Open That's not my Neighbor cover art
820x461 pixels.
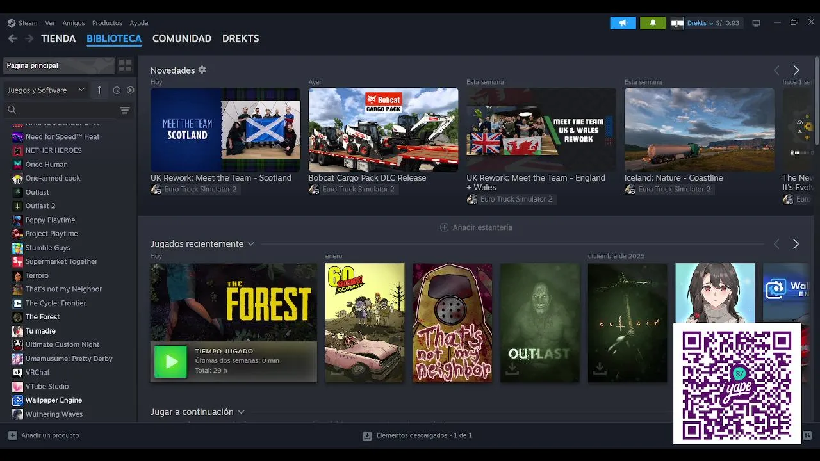click(x=453, y=323)
